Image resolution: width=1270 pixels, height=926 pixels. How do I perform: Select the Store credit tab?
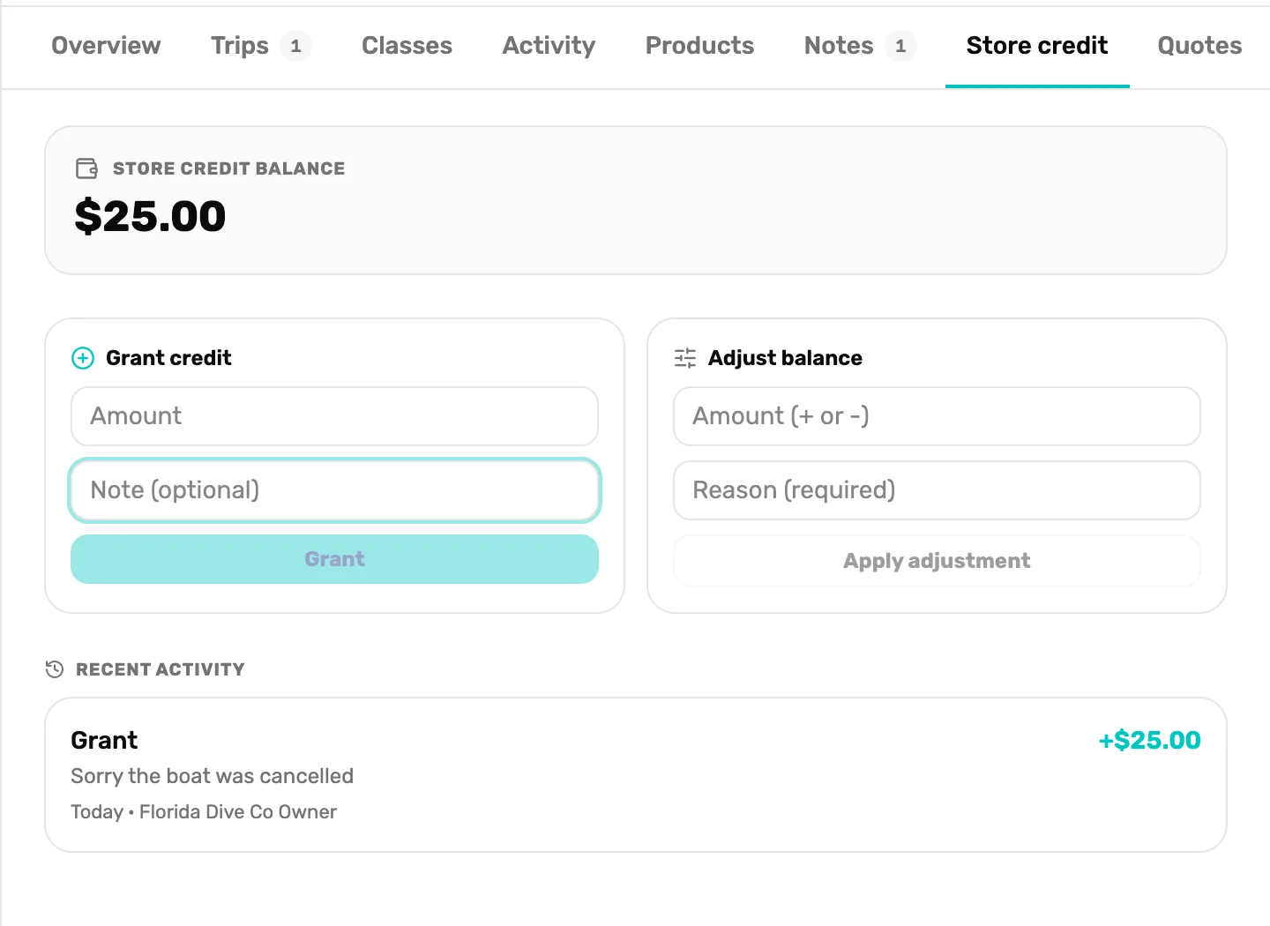1037,46
